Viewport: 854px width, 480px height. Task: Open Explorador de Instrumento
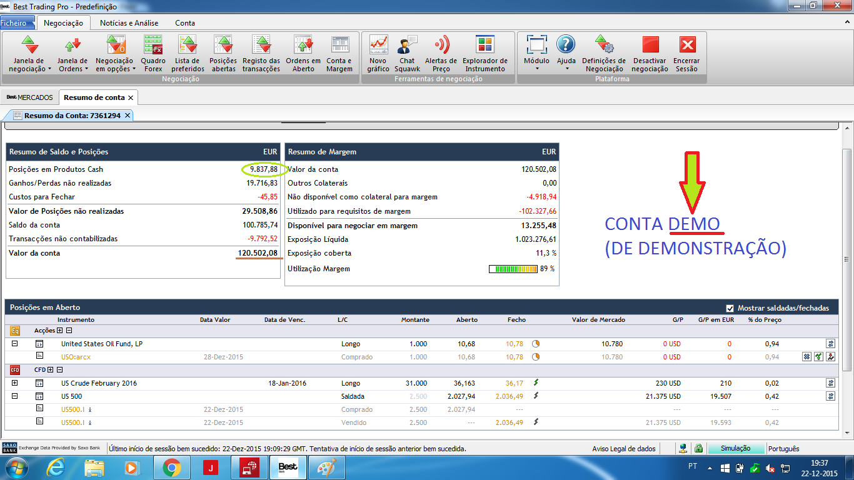click(485, 54)
